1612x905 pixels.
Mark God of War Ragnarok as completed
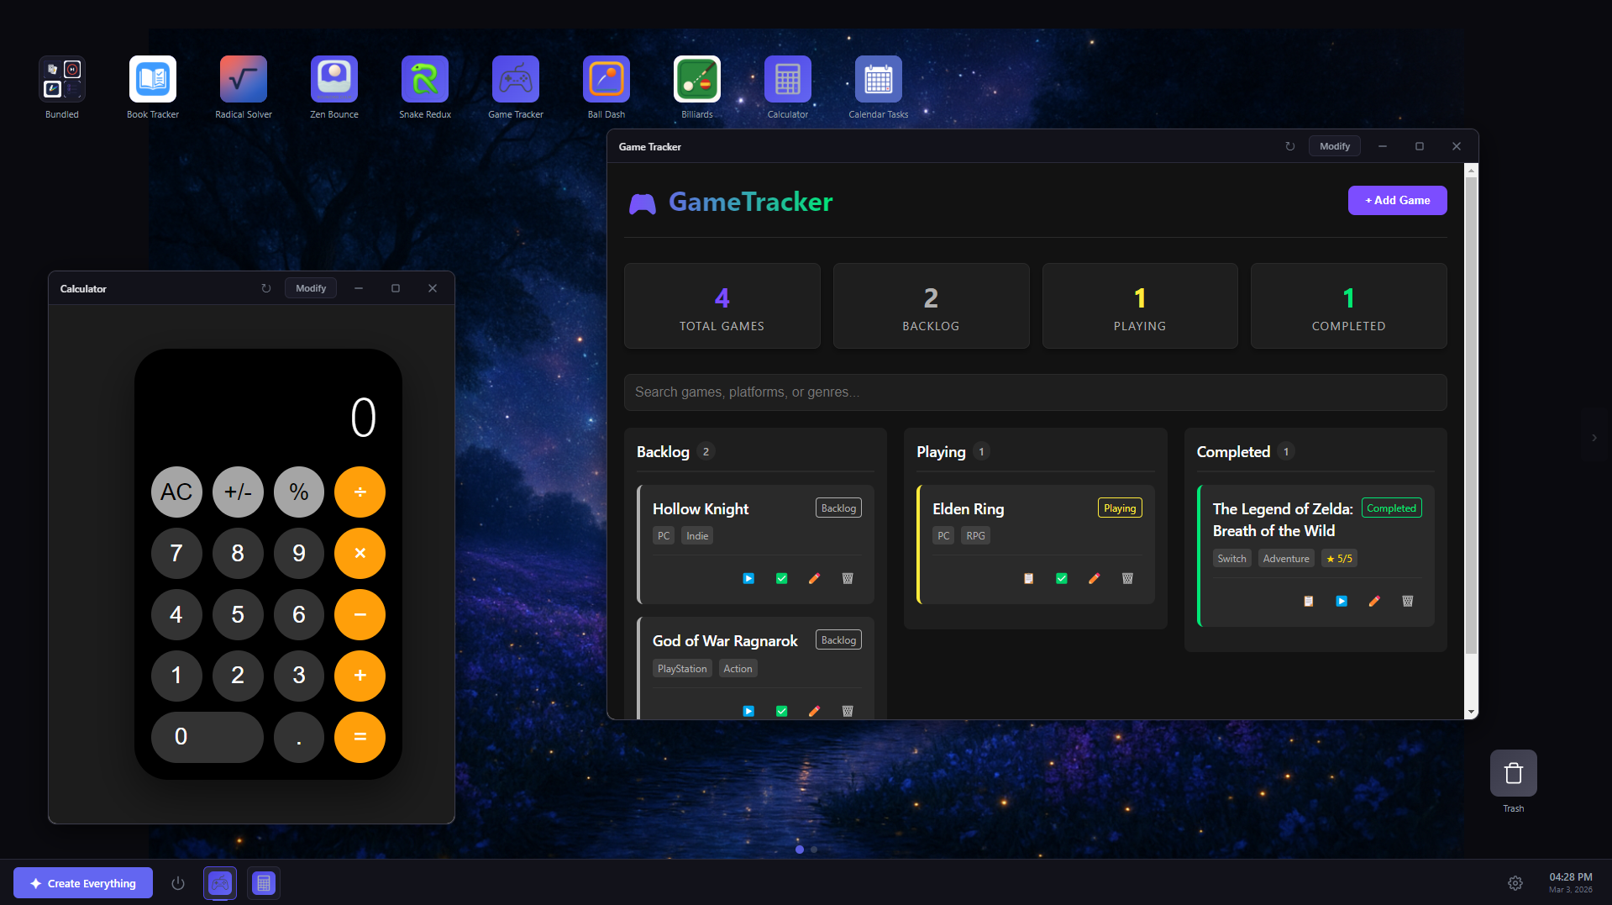pyautogui.click(x=782, y=711)
